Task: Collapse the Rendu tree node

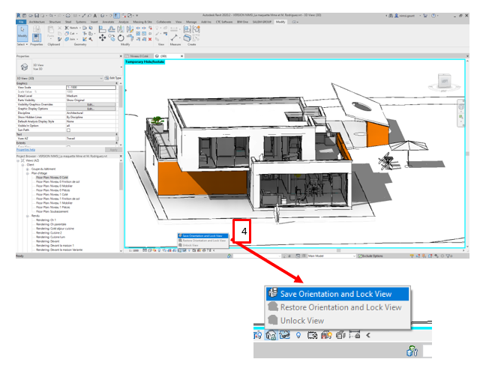Action: pyautogui.click(x=26, y=216)
